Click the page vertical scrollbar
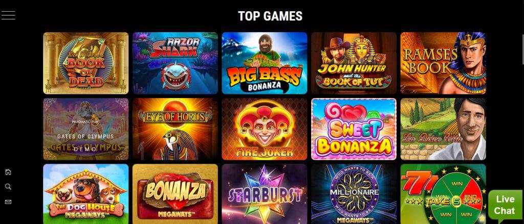The width and height of the screenshot is (524, 224). pyautogui.click(x=522, y=49)
